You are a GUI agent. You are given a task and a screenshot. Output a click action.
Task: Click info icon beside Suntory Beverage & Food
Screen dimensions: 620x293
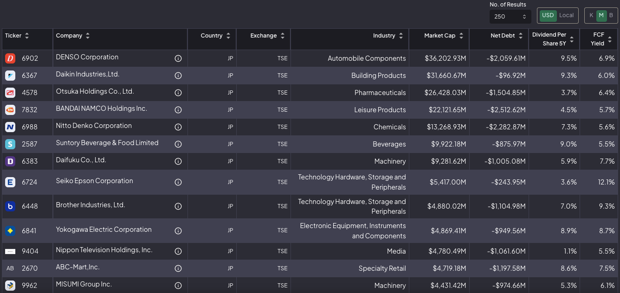(178, 144)
